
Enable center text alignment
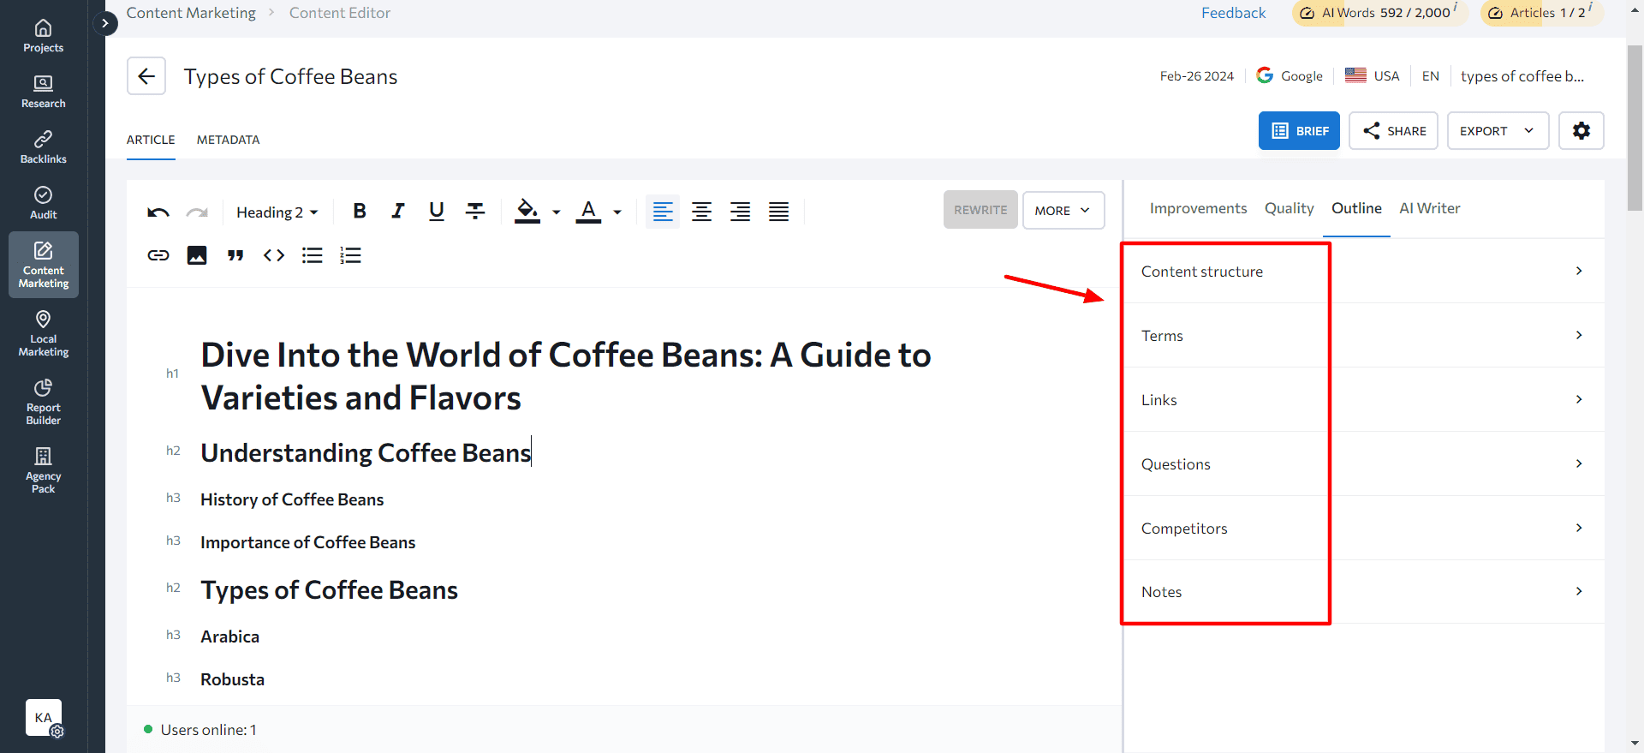click(x=701, y=211)
